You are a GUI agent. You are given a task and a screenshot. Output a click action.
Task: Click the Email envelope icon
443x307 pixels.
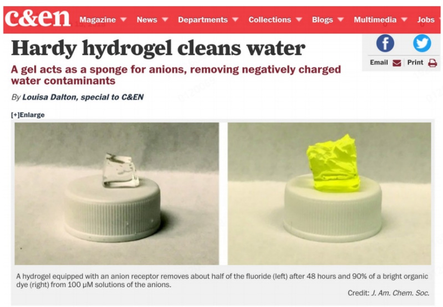click(397, 63)
